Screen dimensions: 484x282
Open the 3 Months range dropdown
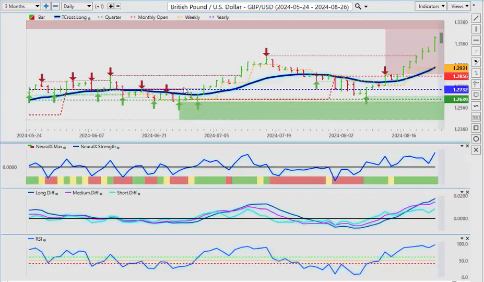[21, 6]
